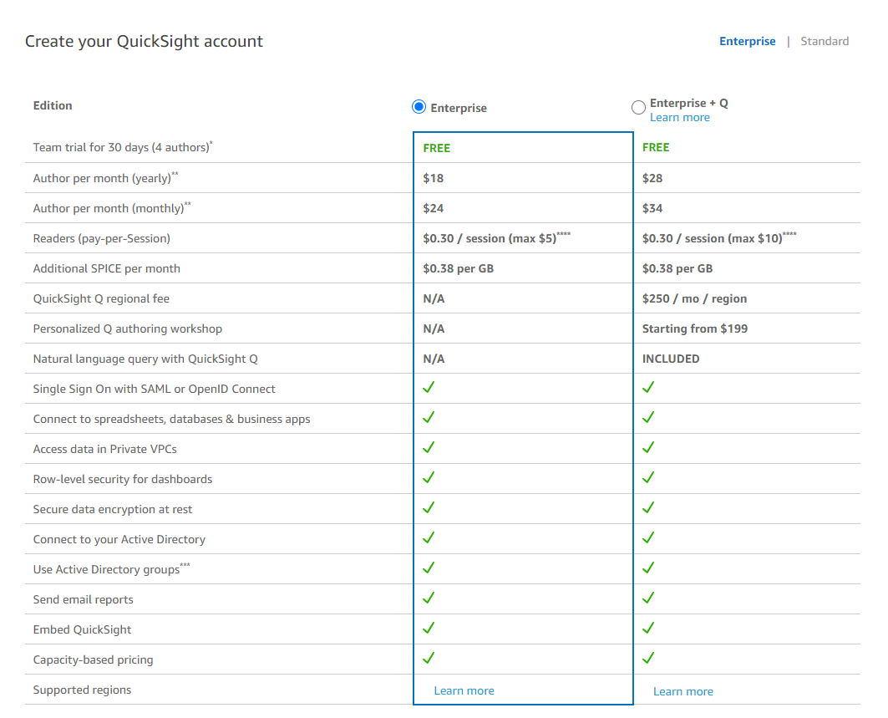This screenshot has height=718, width=888.
Task: Select the Enterprise edition radio button
Action: tap(419, 107)
